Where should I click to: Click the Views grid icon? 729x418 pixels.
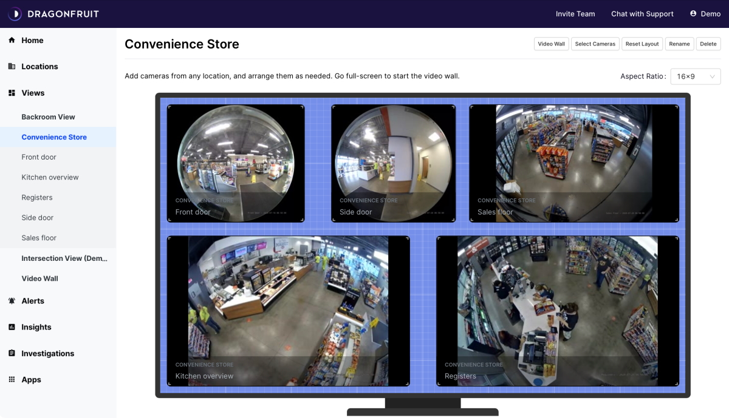point(12,93)
